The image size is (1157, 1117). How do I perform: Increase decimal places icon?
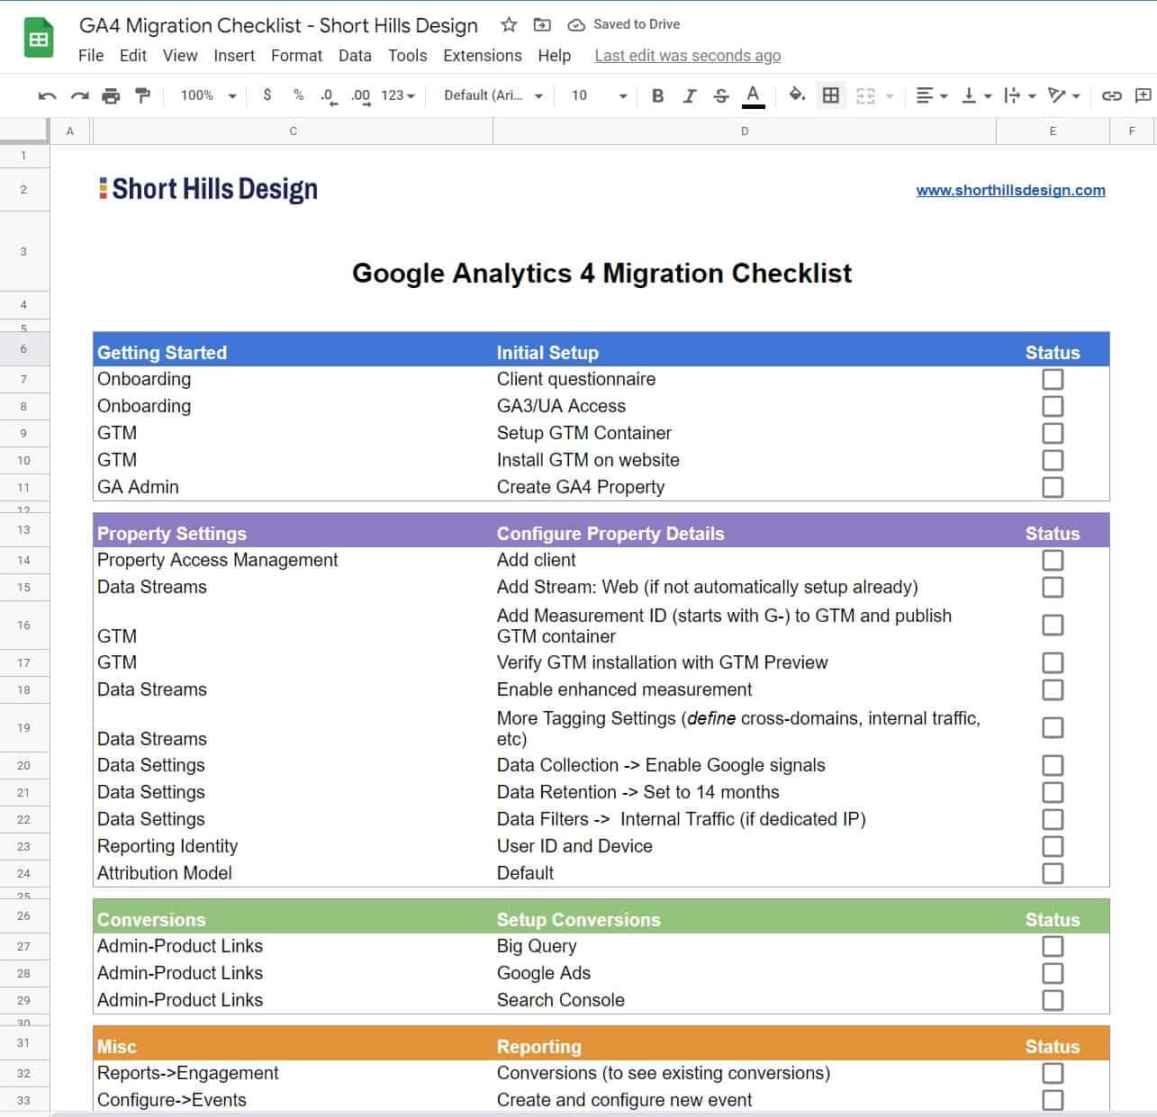(360, 95)
